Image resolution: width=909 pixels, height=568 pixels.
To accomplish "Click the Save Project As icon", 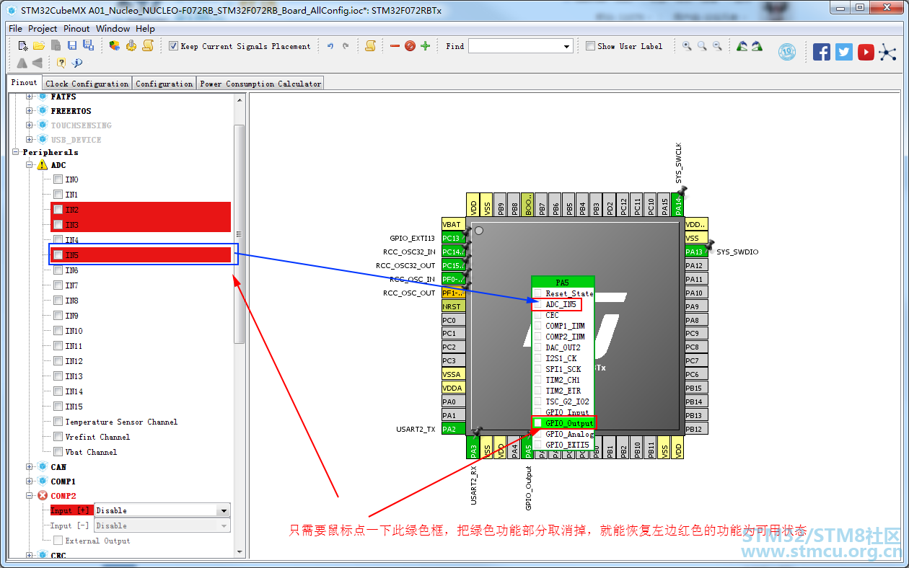I will tap(88, 45).
